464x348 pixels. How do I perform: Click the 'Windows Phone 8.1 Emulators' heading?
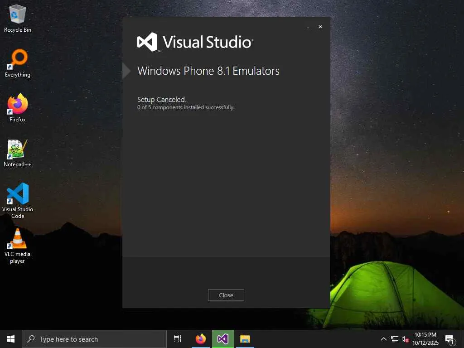pos(208,71)
